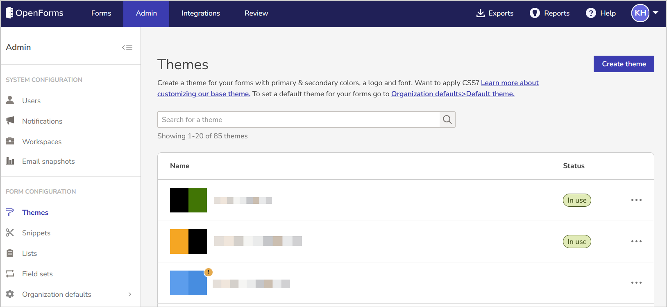667x307 pixels.
Task: Click the black and green color swatch
Action: [x=188, y=200]
